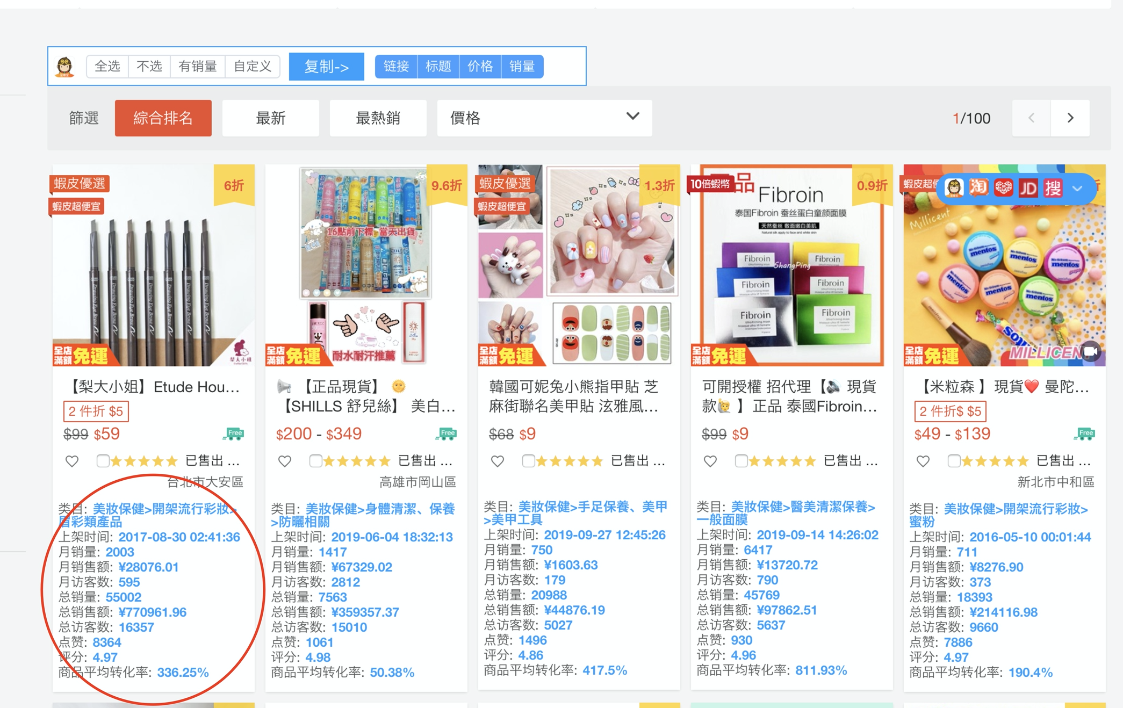The height and width of the screenshot is (708, 1123).
Task: Open the Millicent mentos powder image
Action: pyautogui.click(x=1005, y=265)
